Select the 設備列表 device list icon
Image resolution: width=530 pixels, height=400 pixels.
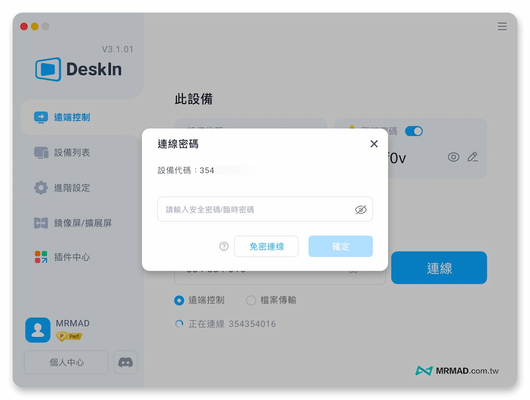tap(41, 152)
